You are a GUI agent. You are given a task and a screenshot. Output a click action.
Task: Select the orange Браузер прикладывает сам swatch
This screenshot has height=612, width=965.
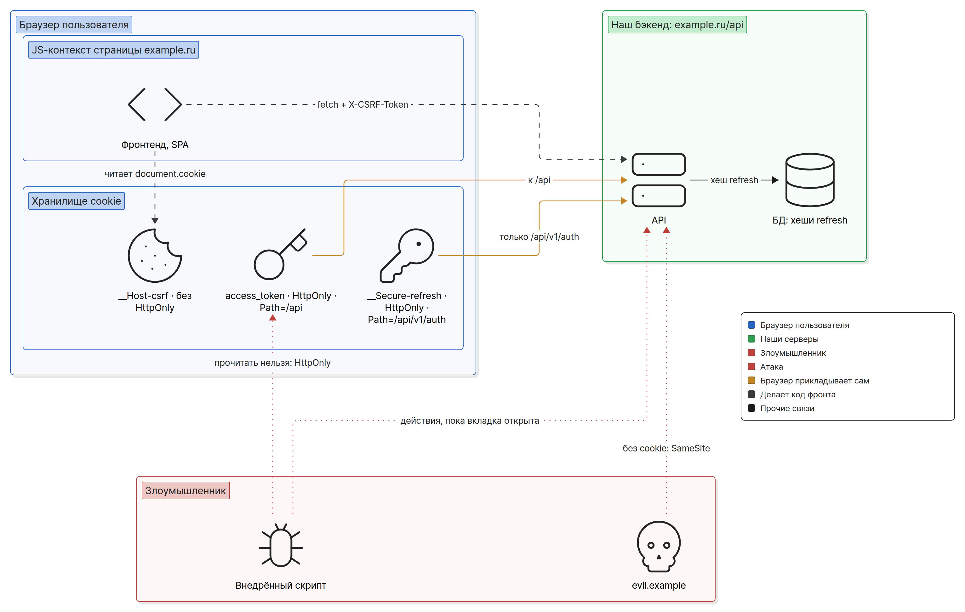coord(751,381)
